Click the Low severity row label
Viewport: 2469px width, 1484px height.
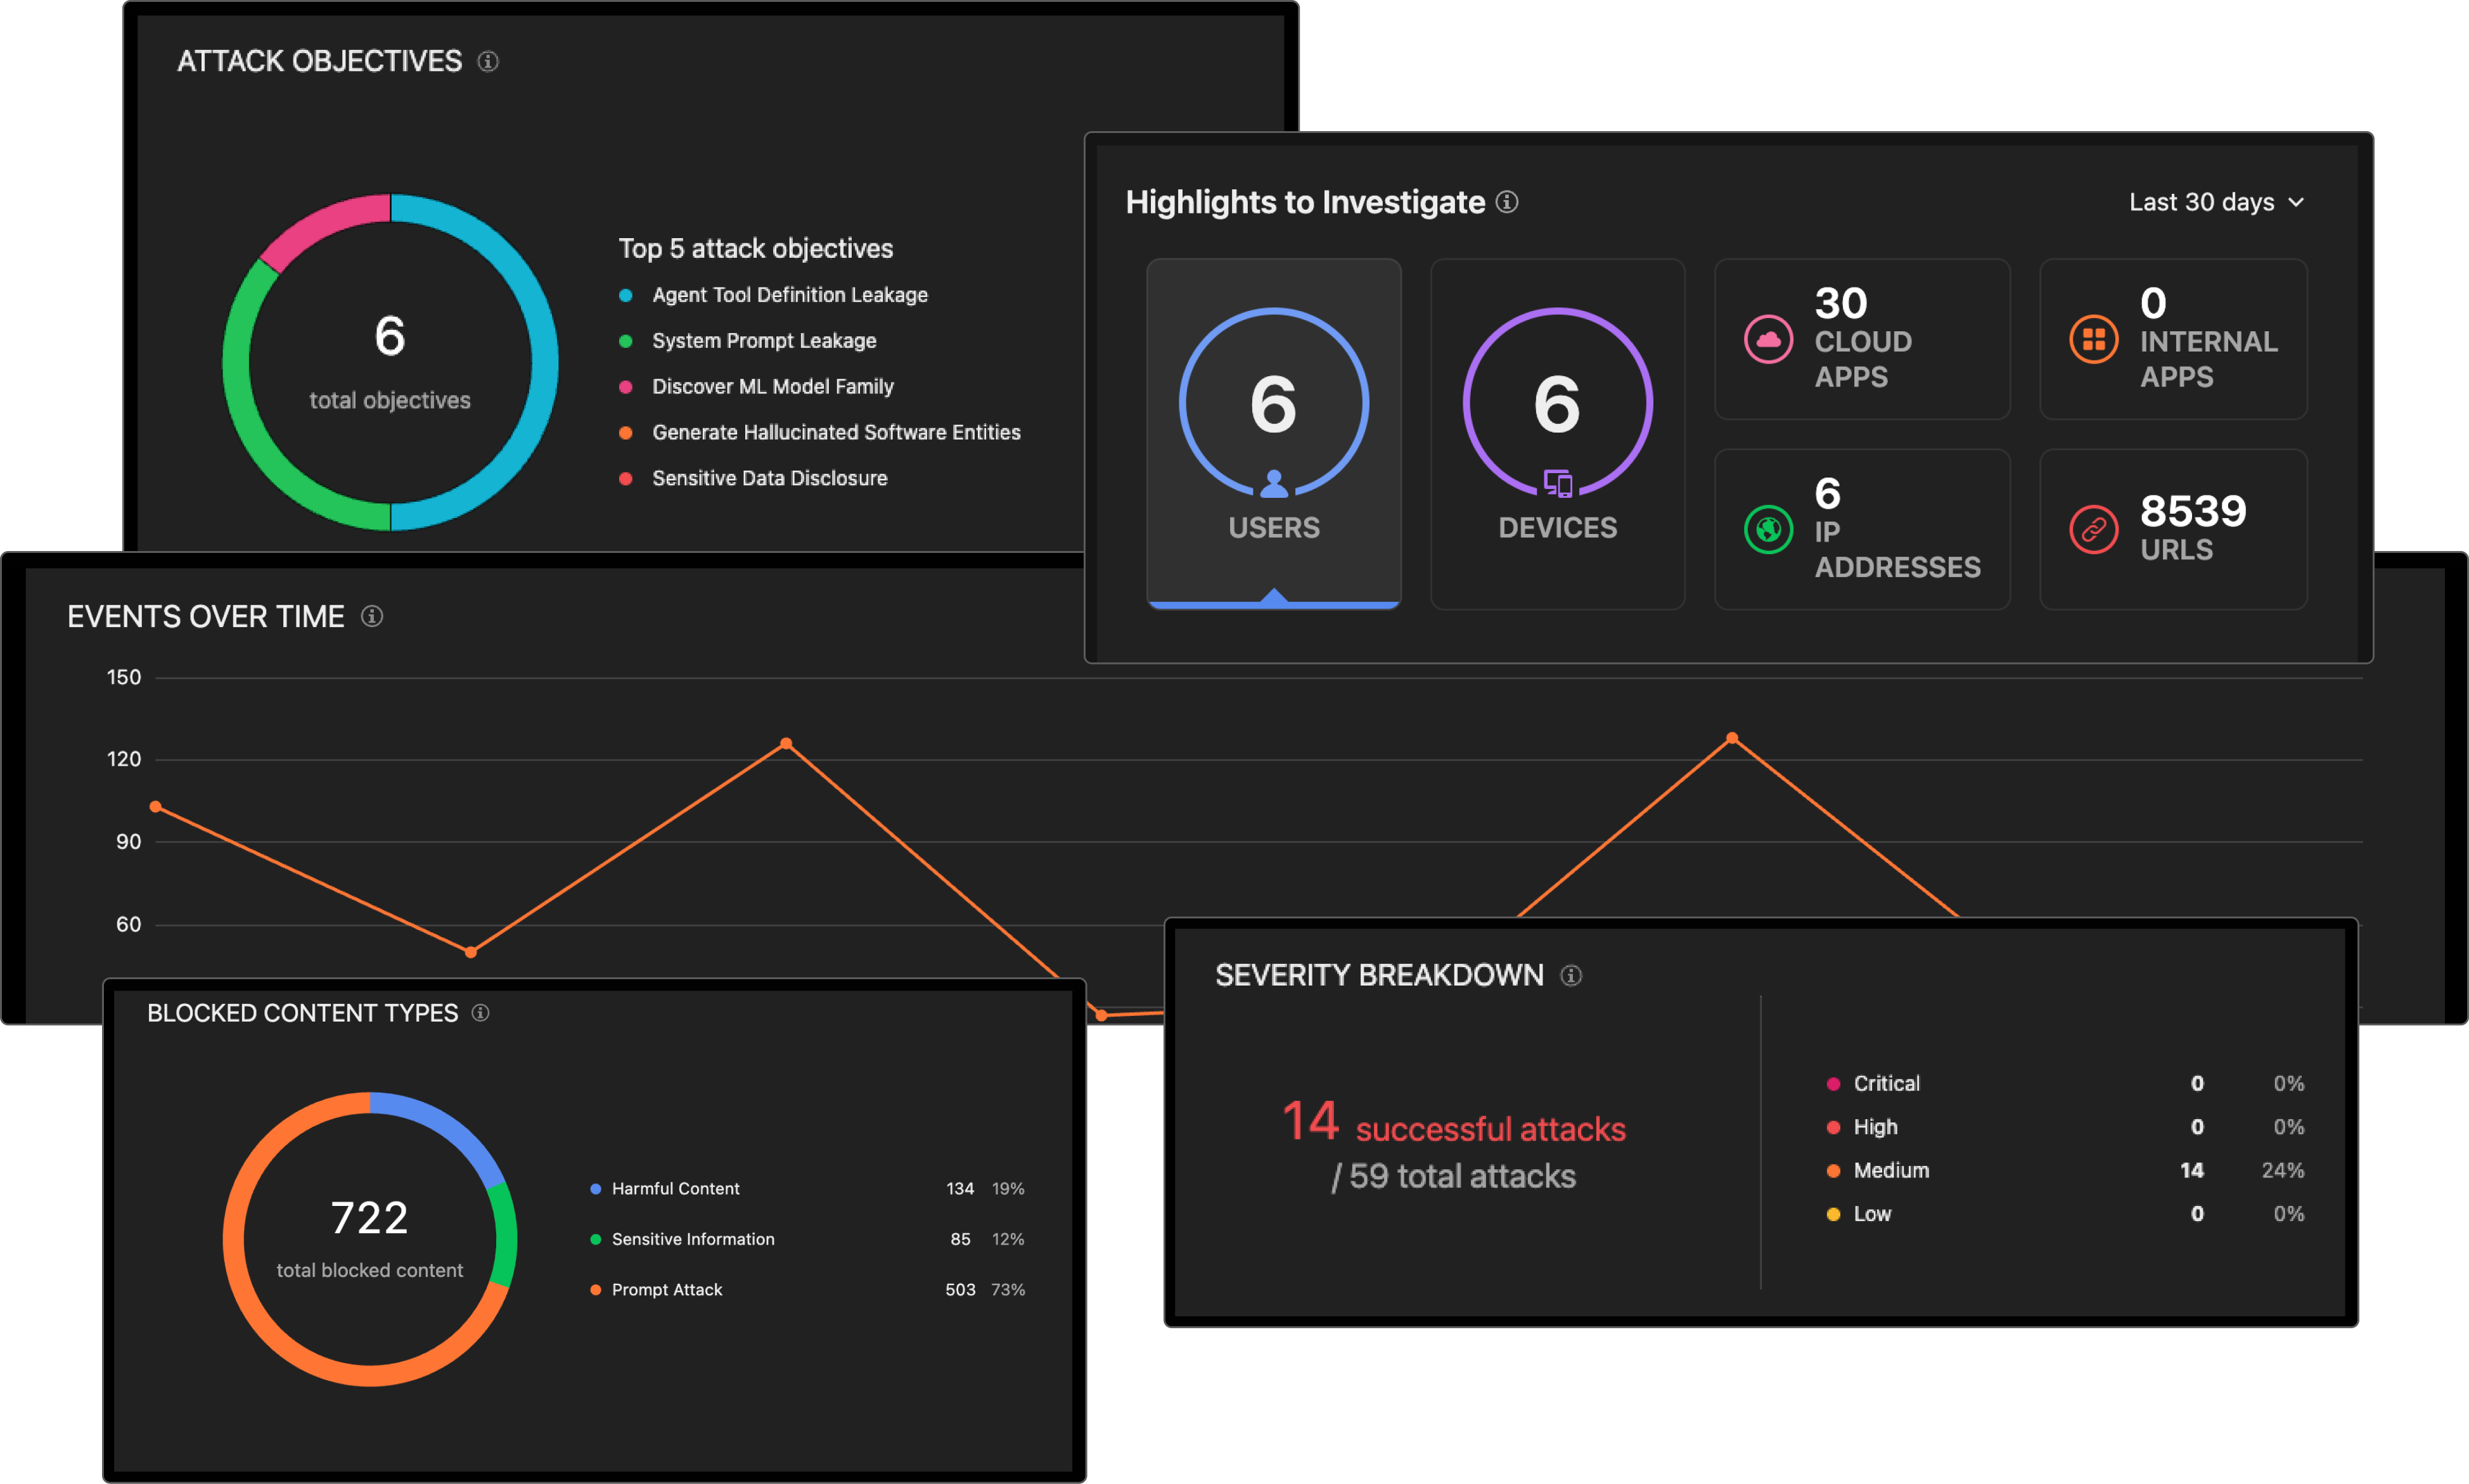1872,1214
